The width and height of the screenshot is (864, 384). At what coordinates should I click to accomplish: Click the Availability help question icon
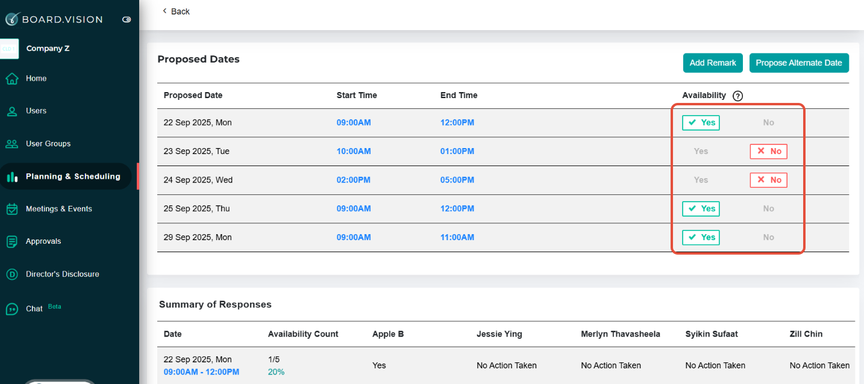pos(737,96)
